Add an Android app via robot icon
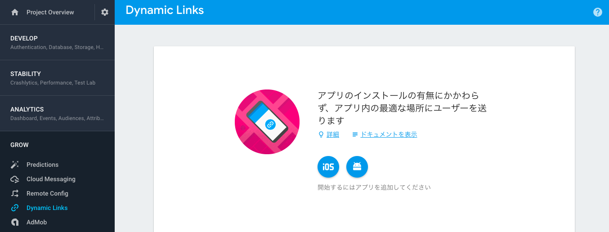Screen dimensions: 609x232 357,167
